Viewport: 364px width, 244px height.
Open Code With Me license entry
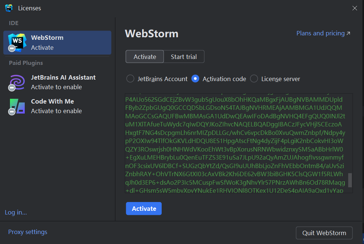click(57, 107)
